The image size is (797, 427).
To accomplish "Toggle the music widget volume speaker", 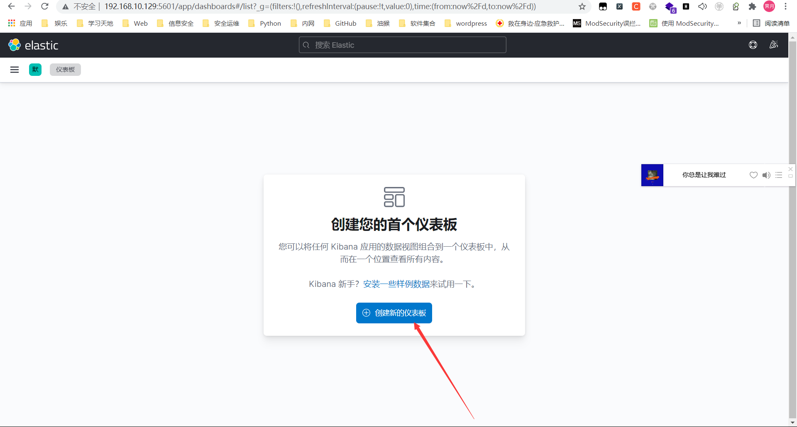I will pos(766,175).
